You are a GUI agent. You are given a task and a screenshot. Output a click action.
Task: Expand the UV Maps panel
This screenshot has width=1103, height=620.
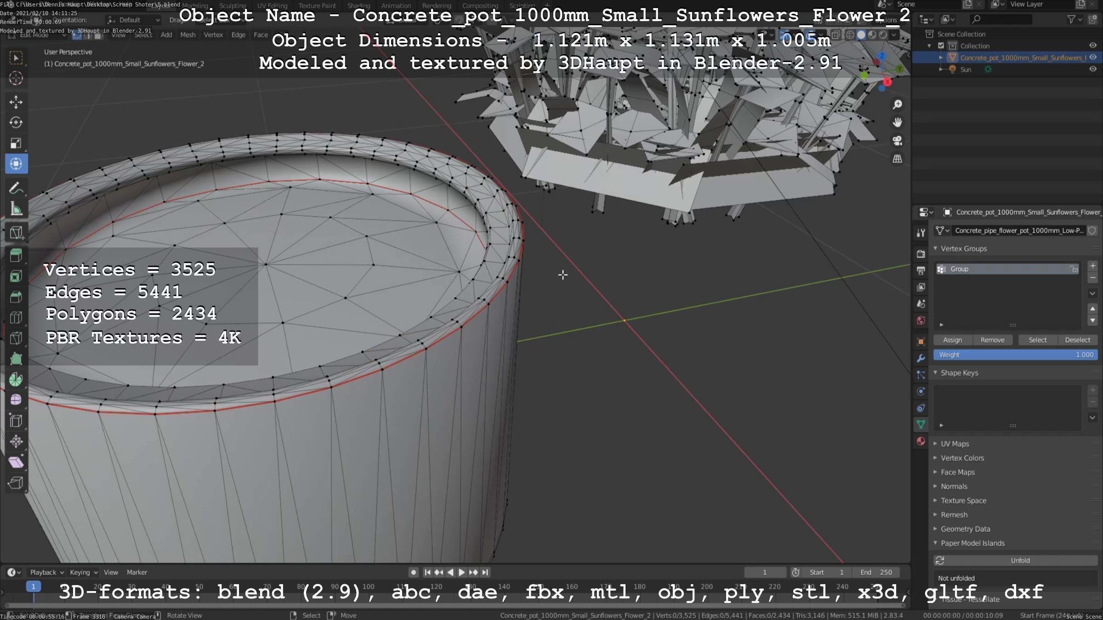click(x=955, y=444)
